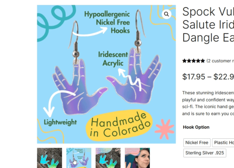Select the blue infographic thumbnail
Image resolution: width=234 pixels, height=168 pixels.
(79, 158)
